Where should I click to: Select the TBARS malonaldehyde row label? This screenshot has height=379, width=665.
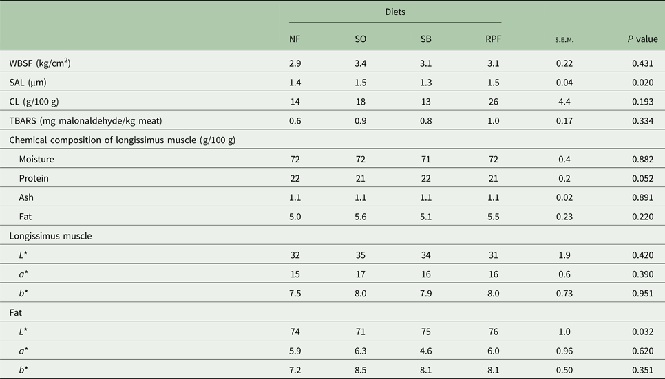pyautogui.click(x=85, y=121)
